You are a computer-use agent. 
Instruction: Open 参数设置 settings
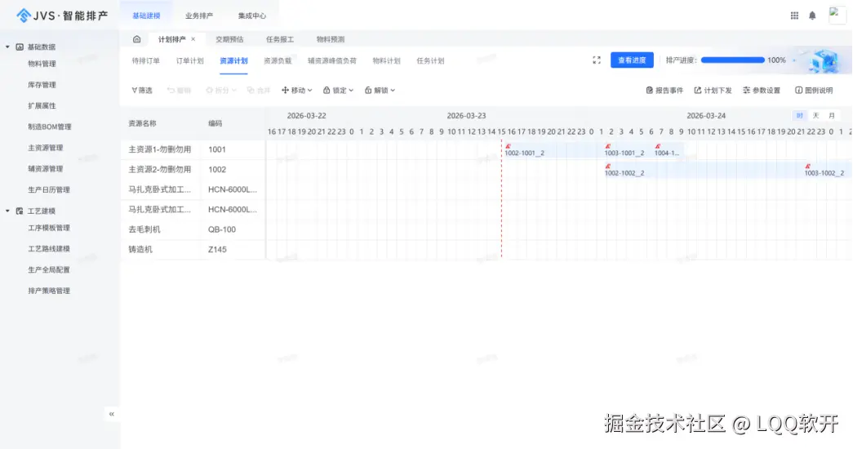tap(762, 91)
